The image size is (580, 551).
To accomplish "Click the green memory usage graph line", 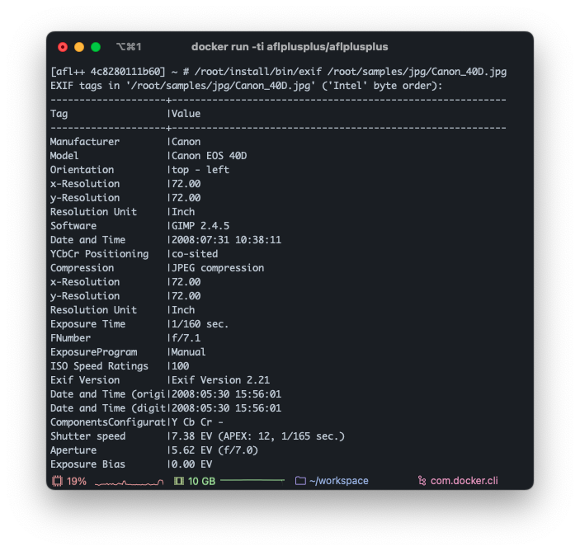I will [x=252, y=480].
